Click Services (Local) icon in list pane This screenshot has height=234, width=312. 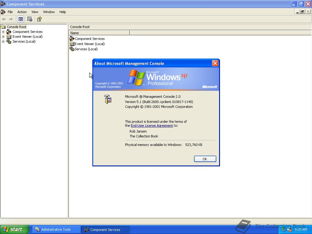click(72, 49)
